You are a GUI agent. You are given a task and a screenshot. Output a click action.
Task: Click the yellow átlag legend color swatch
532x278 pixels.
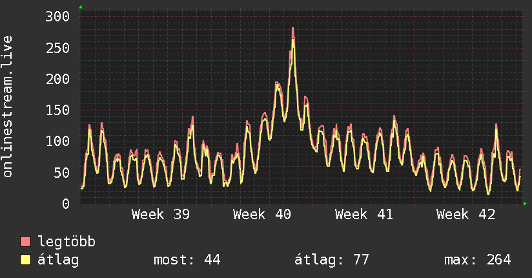coord(25,260)
